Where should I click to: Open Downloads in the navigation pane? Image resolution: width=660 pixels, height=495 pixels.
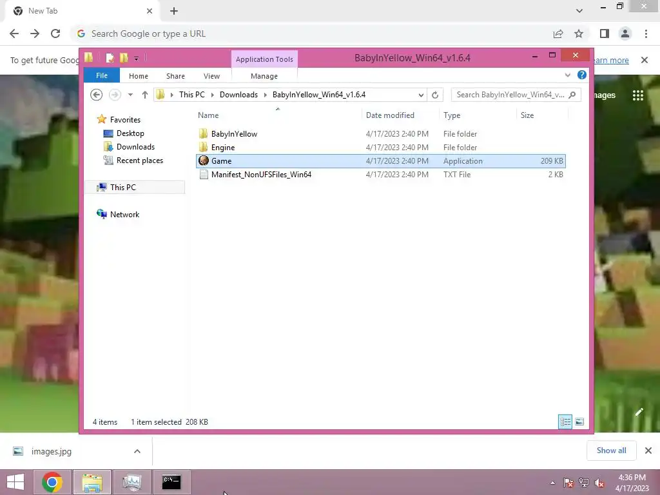point(135,147)
